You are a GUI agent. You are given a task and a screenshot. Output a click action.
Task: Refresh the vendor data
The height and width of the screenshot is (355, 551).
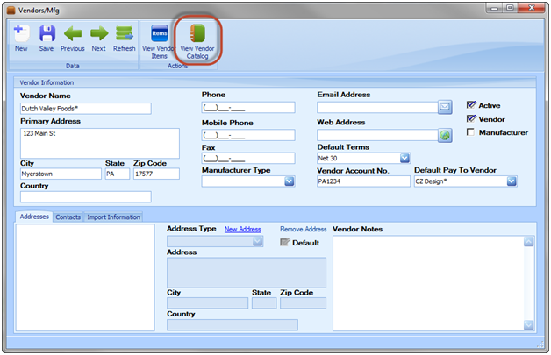pos(125,33)
